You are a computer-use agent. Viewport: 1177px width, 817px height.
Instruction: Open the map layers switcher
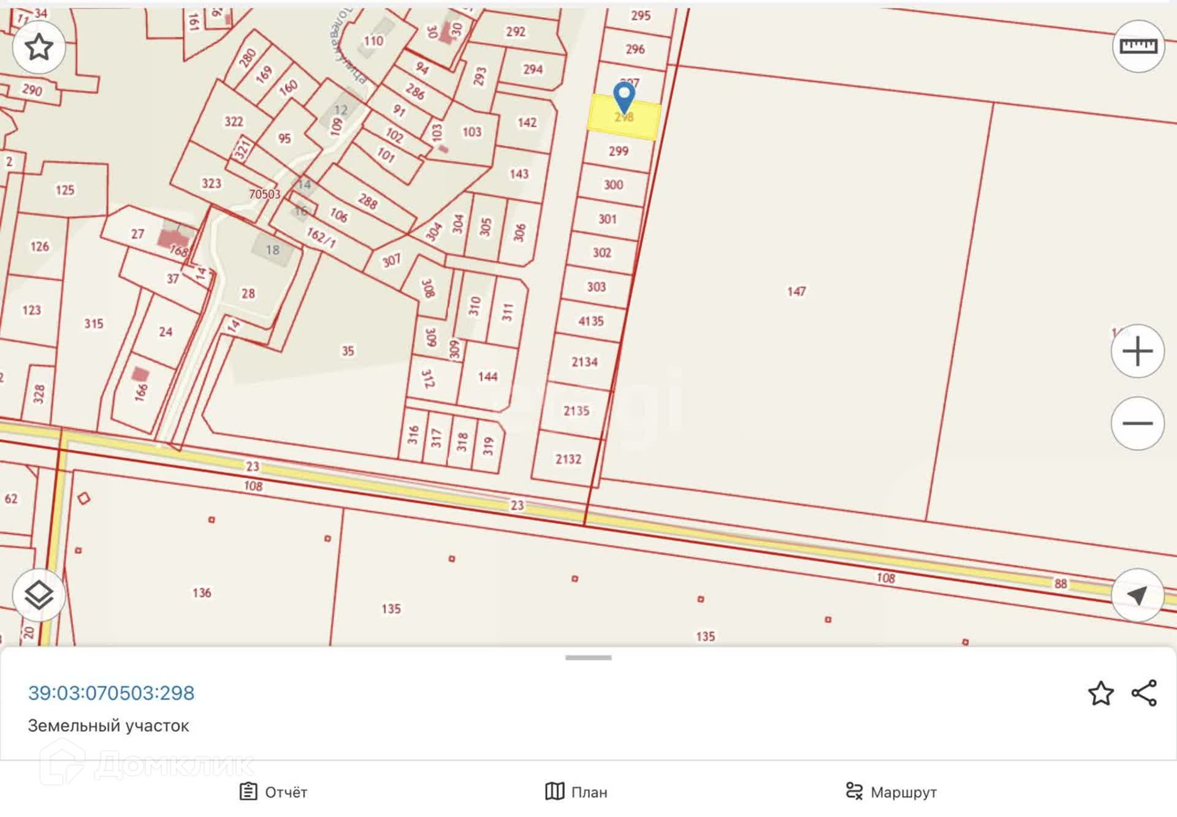point(39,595)
